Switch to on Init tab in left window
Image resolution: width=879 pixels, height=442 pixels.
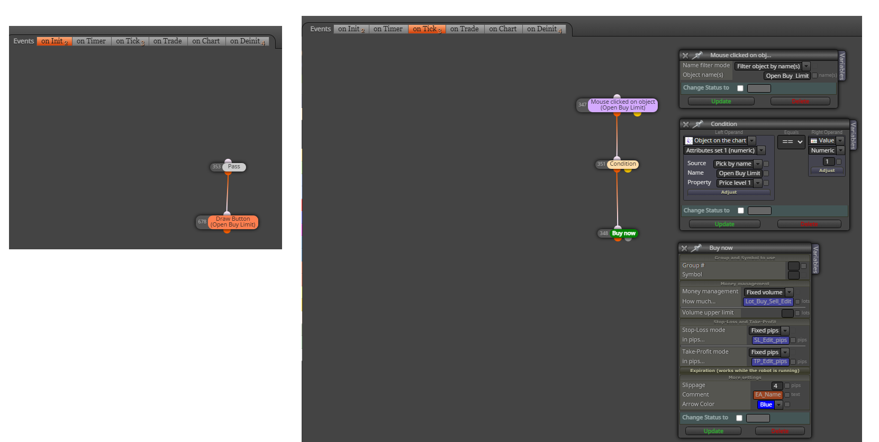coord(55,41)
